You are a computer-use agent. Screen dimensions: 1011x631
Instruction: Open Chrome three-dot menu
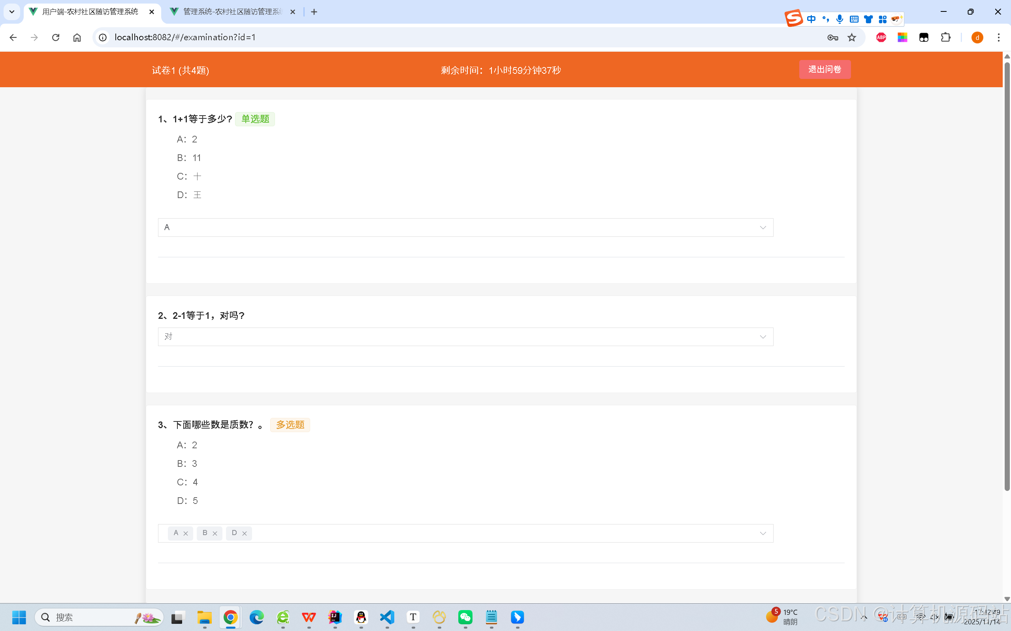click(x=999, y=37)
